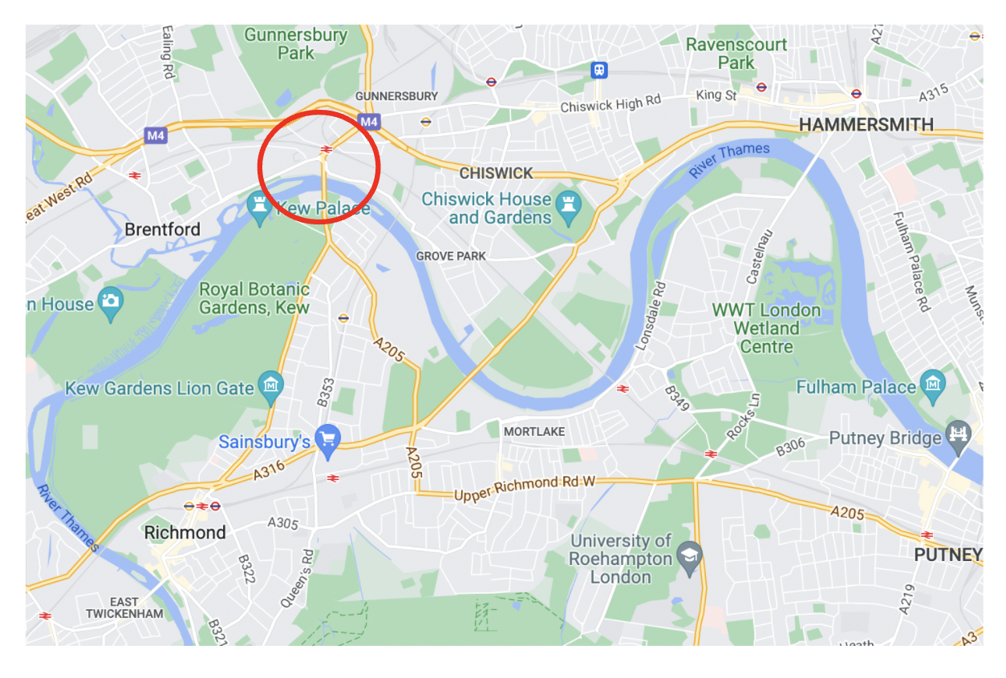Click the Ravenscourt Park label
Viewport: 1006px width, 678px height.
tap(736, 53)
